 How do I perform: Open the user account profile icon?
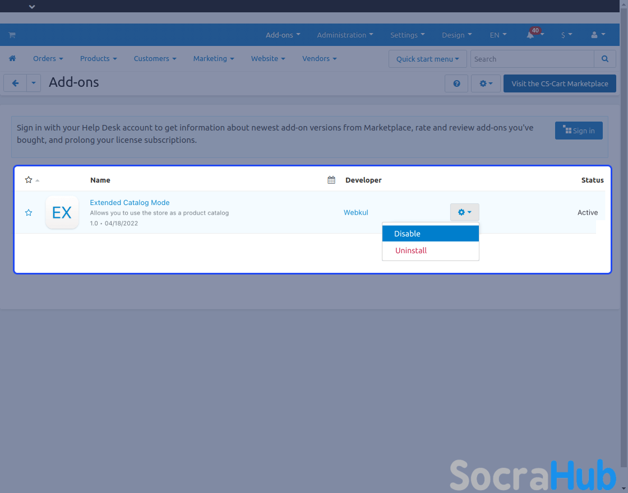594,35
